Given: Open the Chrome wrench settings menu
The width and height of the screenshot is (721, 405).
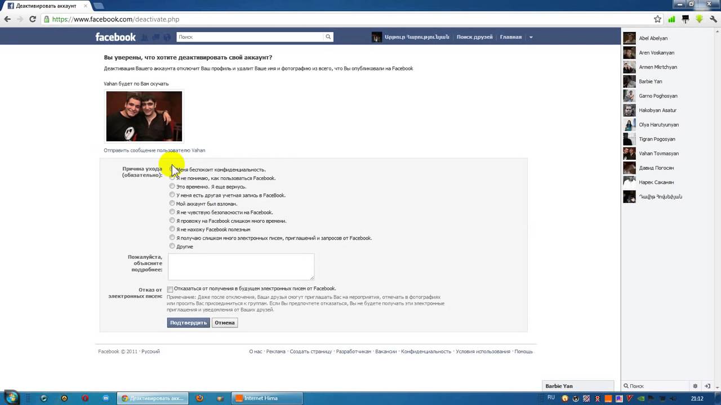Looking at the screenshot, I should pos(713,19).
